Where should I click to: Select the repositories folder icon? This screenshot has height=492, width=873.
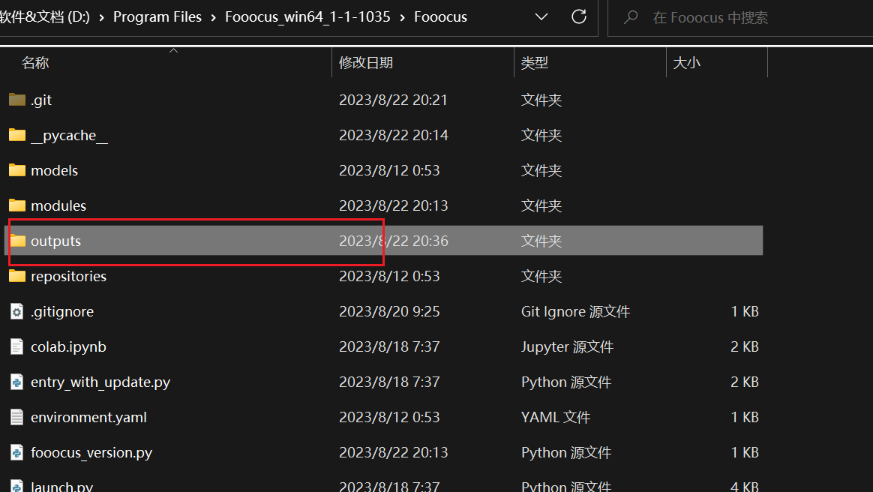tap(17, 276)
